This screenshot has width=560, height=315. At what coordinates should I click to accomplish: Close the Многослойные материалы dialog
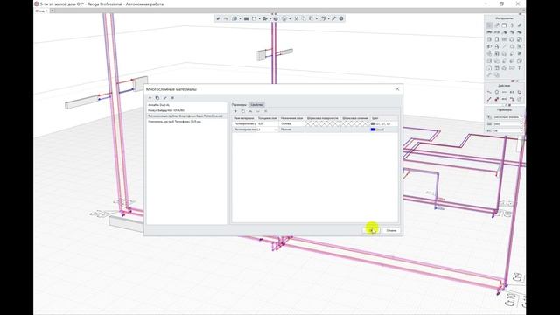[x=397, y=89]
